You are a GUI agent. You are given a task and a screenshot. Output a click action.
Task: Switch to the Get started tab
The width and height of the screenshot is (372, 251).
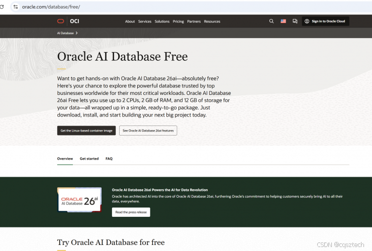[x=89, y=159]
